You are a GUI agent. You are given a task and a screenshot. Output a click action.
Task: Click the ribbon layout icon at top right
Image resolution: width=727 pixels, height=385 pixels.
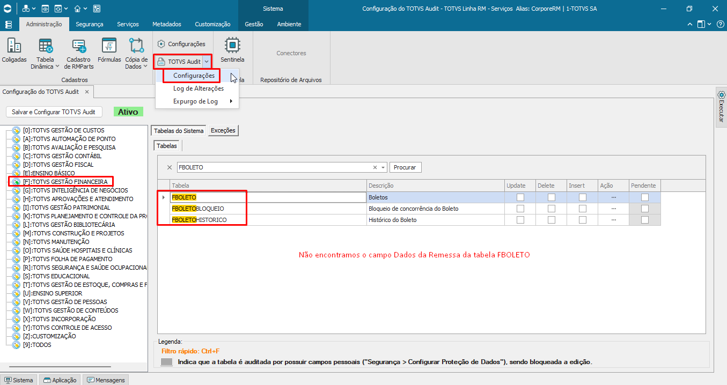701,24
